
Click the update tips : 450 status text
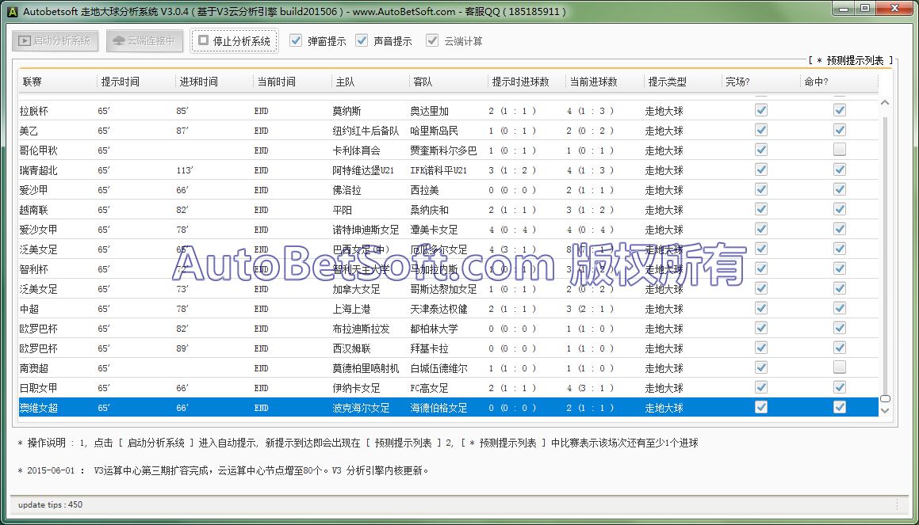point(51,504)
